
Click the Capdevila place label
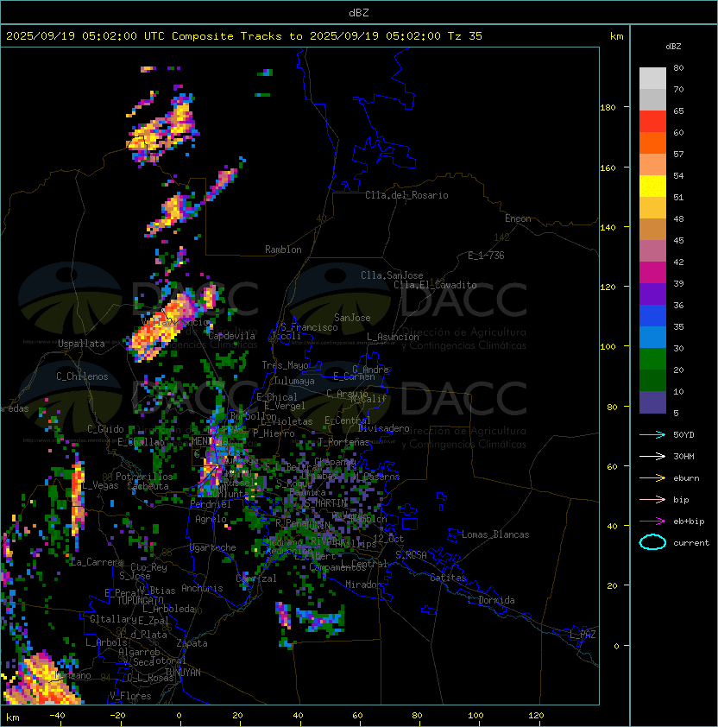(x=231, y=336)
